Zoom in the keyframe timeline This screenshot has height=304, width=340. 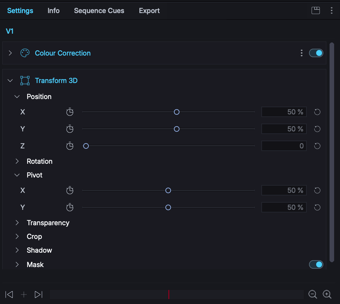pos(327,295)
